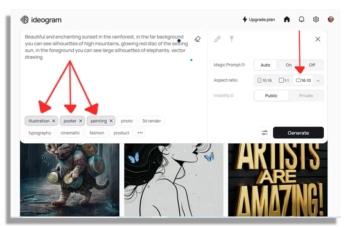Remove the illustration tag
Viewport: 351px width, 227px height.
click(54, 121)
